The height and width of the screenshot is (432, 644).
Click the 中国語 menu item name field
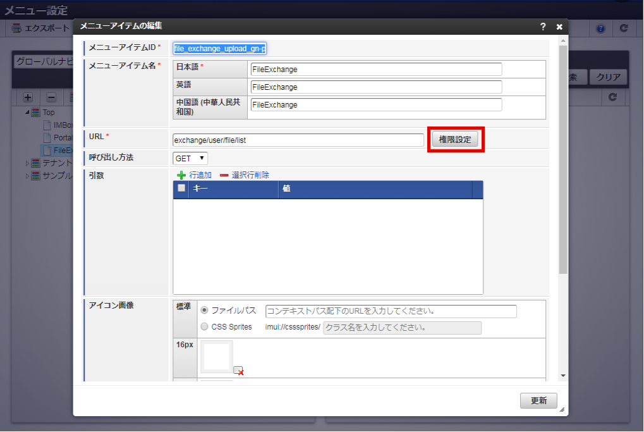(x=376, y=105)
